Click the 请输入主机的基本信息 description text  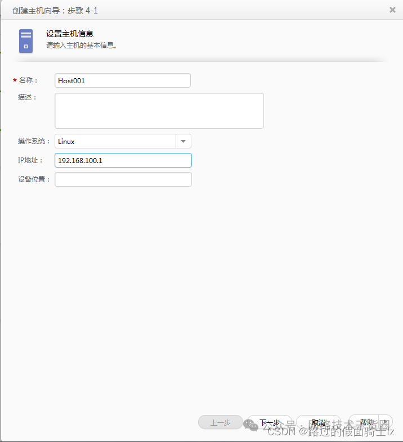pyautogui.click(x=82, y=46)
